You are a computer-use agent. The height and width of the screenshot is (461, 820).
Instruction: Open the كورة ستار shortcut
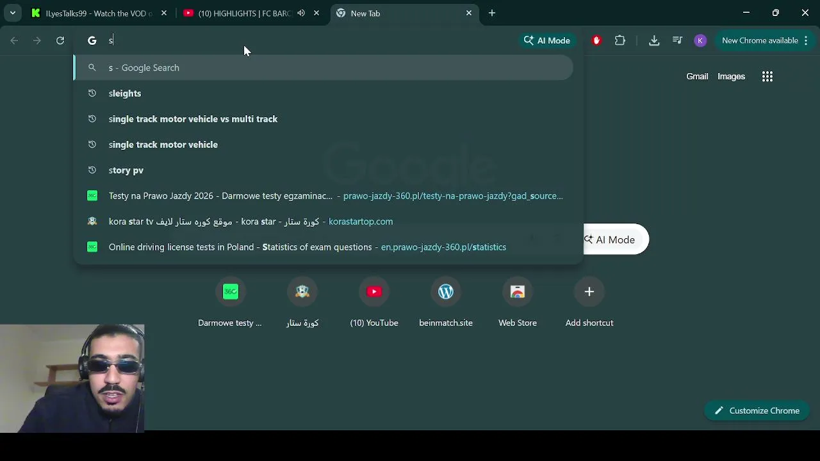pos(302,304)
